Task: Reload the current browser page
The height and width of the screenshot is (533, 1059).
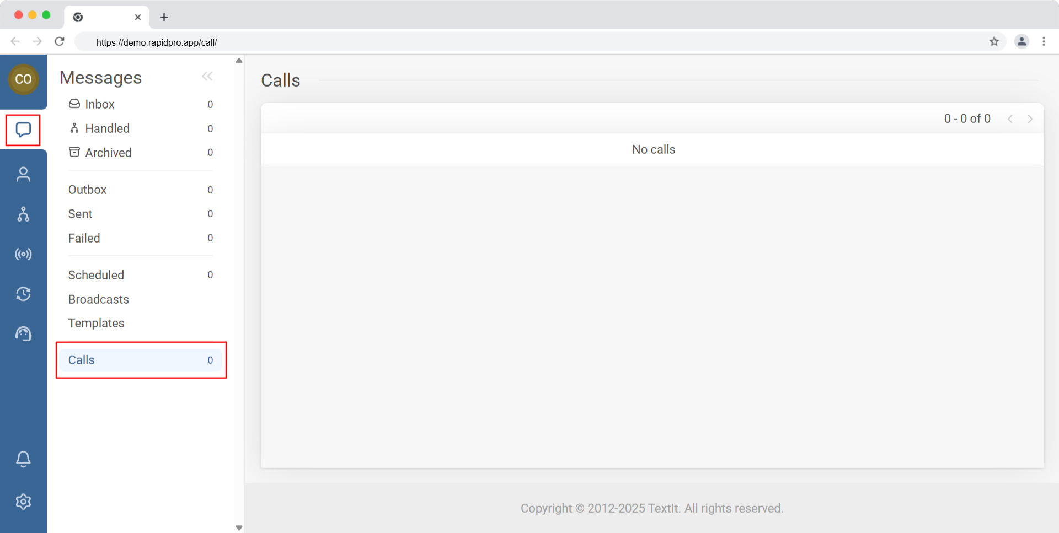Action: tap(60, 42)
